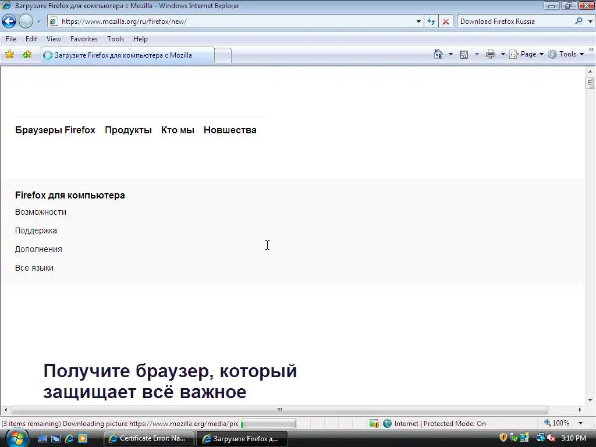
Task: Open the Tools menu in menu bar
Action: click(116, 39)
